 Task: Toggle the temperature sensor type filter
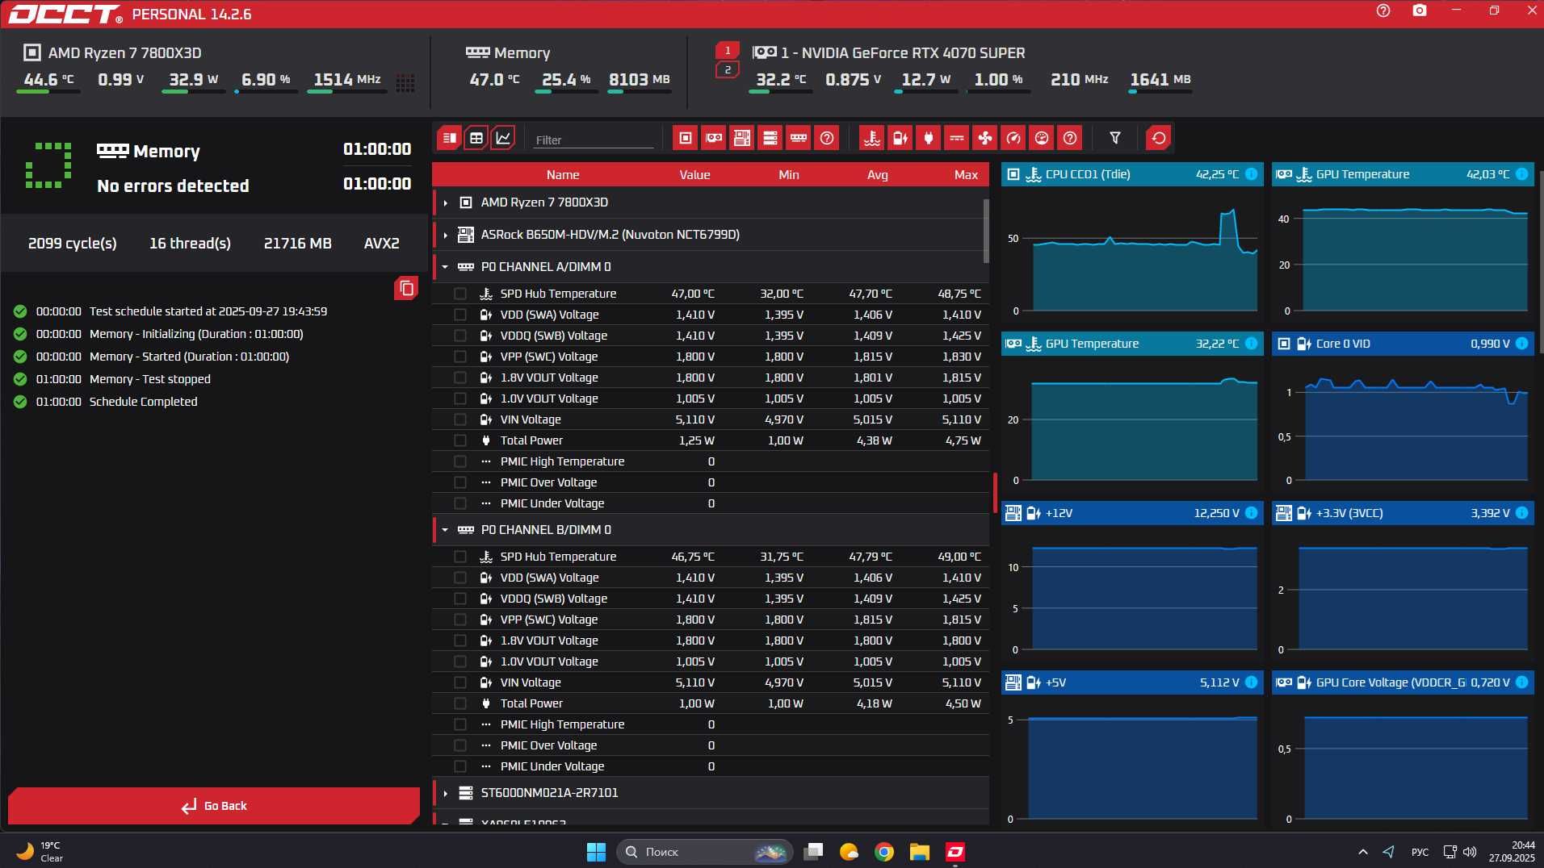(872, 138)
